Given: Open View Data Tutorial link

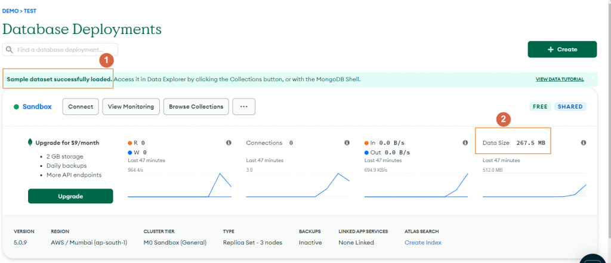Looking at the screenshot, I should pyautogui.click(x=560, y=79).
